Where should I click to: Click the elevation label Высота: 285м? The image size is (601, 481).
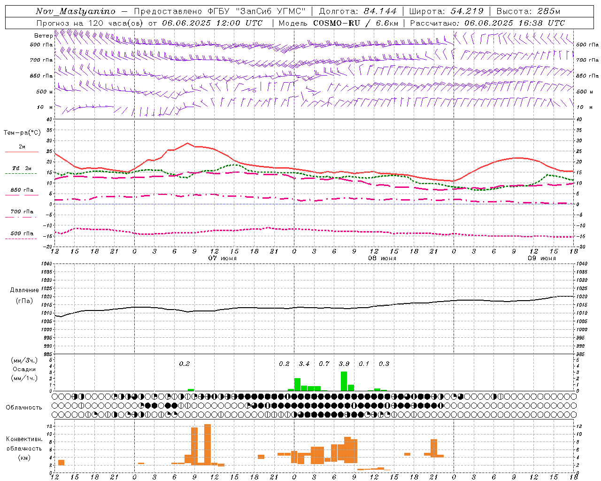pos(529,11)
